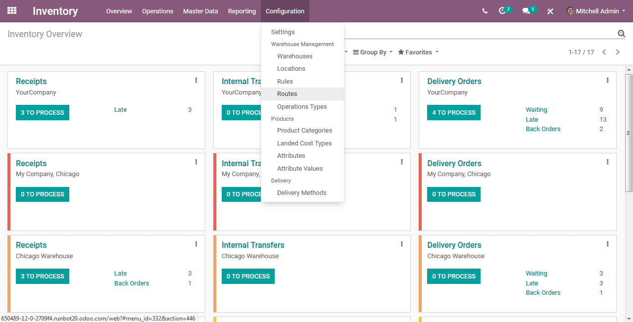Screen dimensions: 633x322
Task: Expand the Favorites dropdown
Action: click(x=418, y=52)
